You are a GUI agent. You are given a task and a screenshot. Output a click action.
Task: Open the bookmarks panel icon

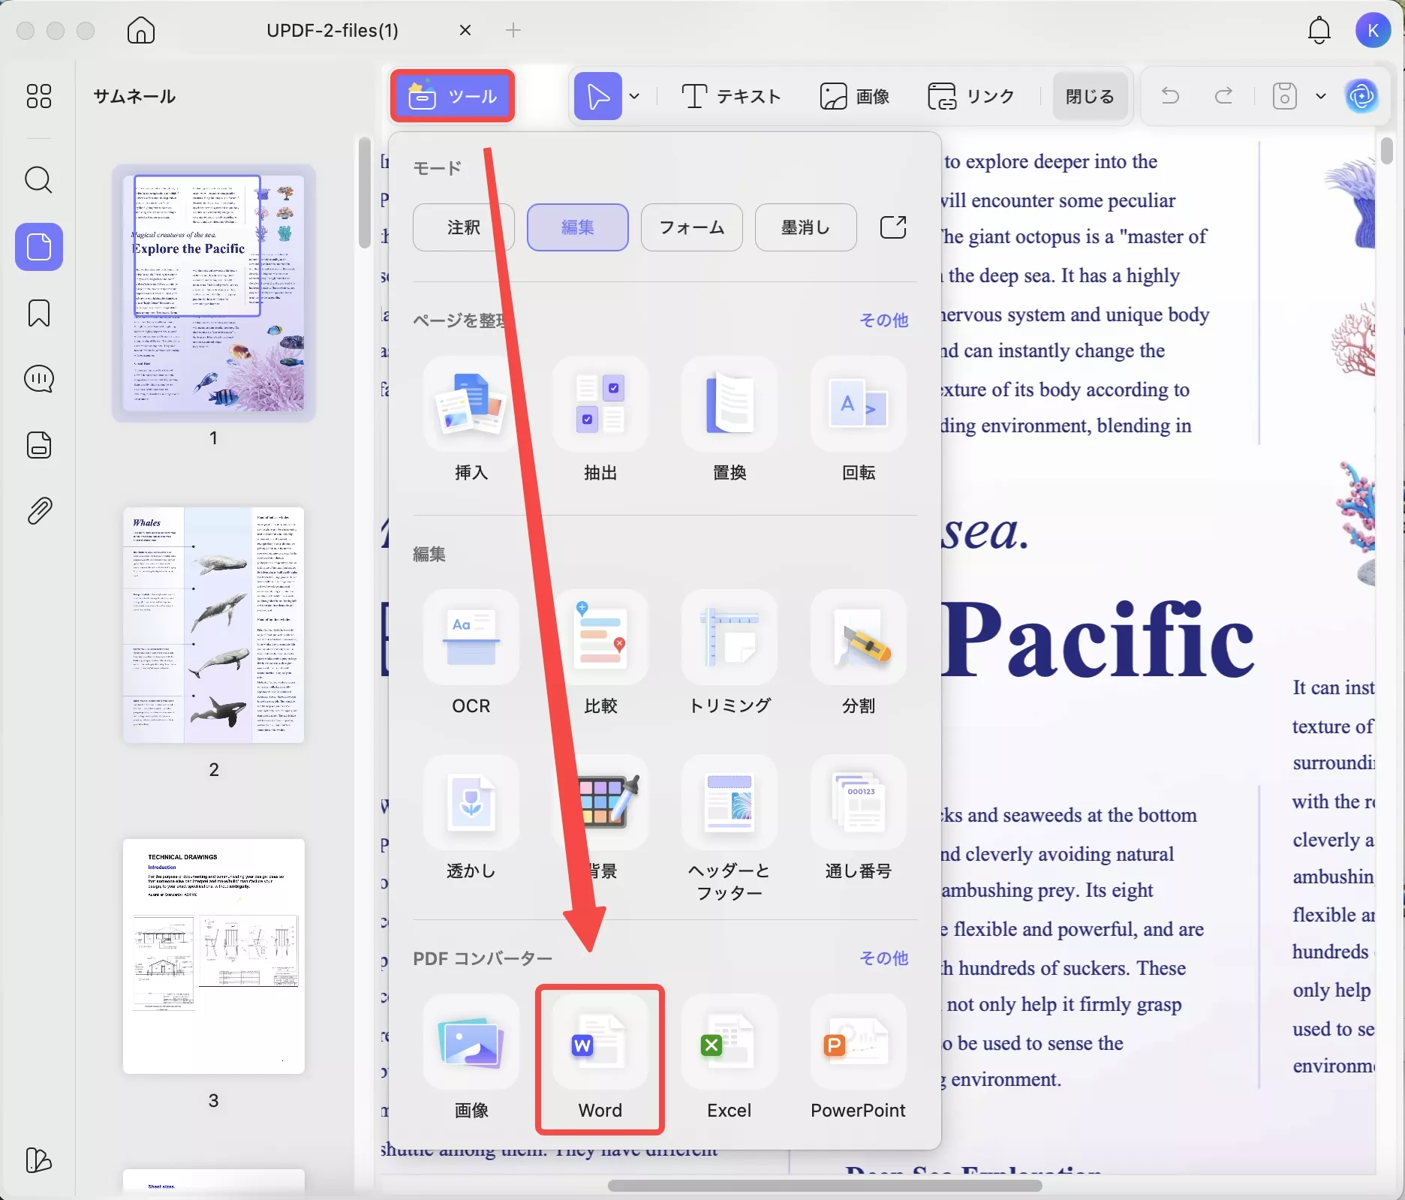[39, 313]
